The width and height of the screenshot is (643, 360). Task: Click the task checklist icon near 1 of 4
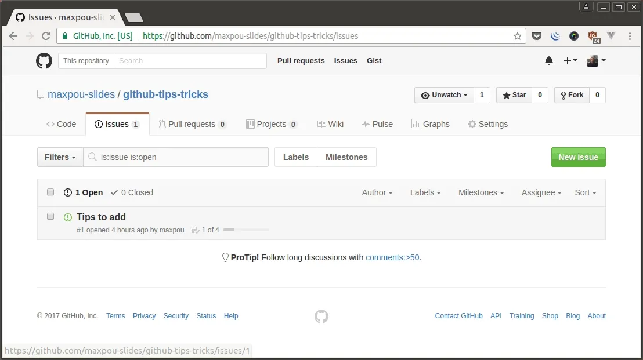coord(195,230)
